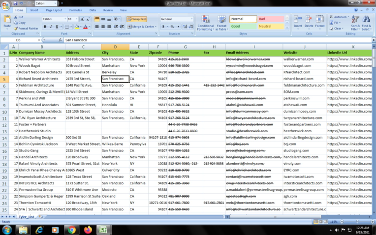
Task: Align text right
Action: pos(109,27)
